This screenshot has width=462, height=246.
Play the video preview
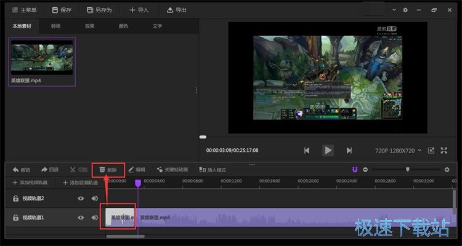(328, 150)
